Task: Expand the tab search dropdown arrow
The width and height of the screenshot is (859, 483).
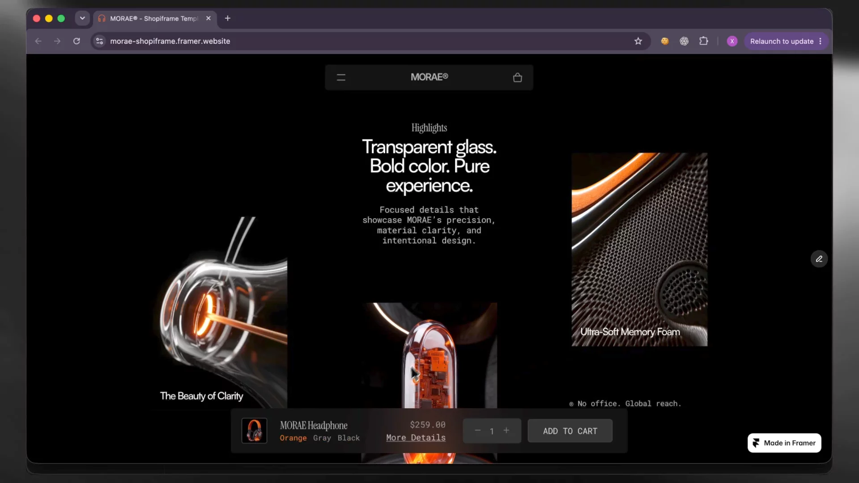Action: click(82, 18)
